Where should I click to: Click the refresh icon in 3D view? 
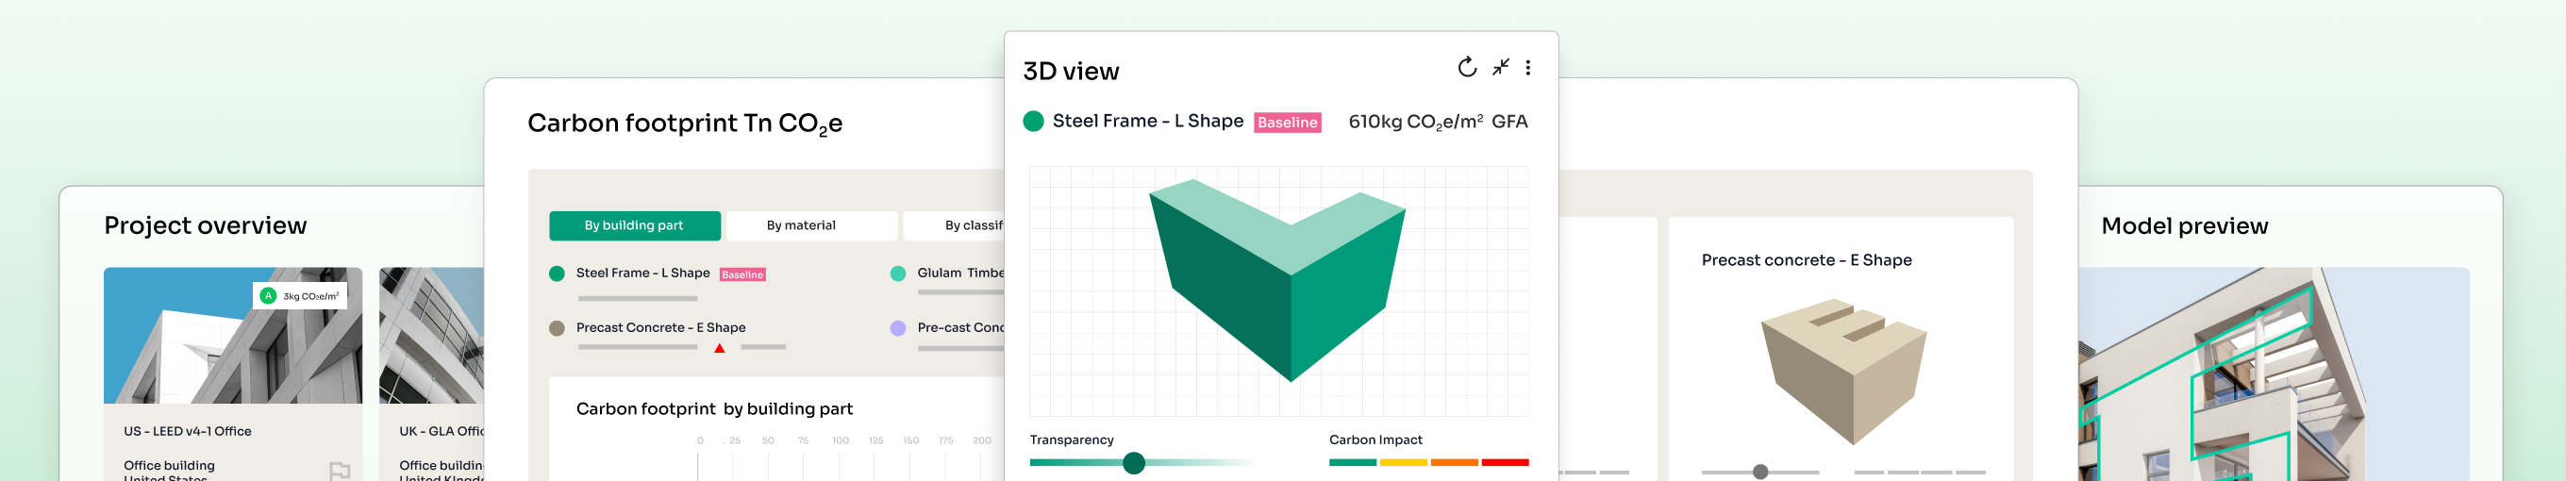coord(1467,68)
